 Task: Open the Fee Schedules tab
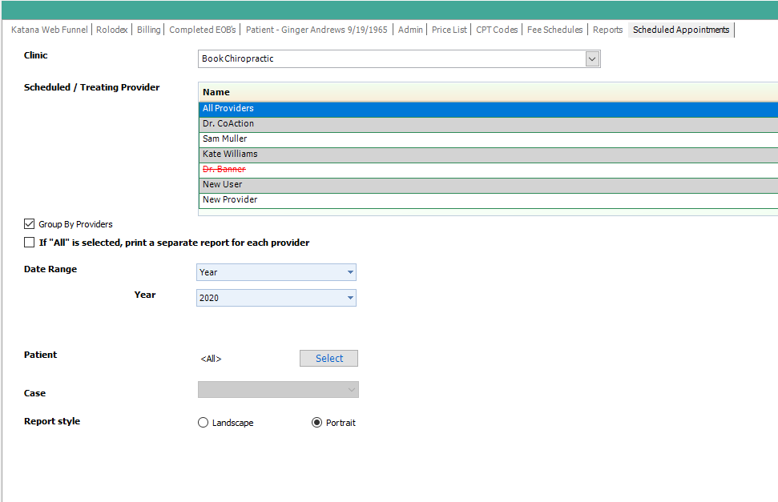coord(554,30)
